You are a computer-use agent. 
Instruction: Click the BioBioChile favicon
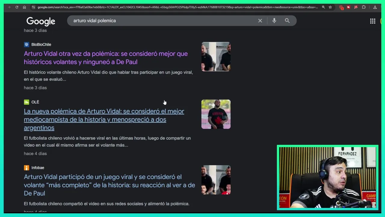coord(26,45)
